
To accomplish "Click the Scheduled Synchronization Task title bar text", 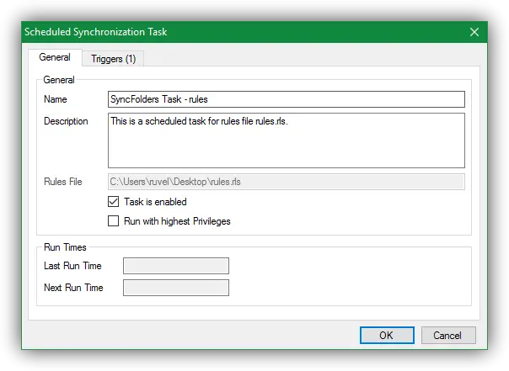I will click(94, 32).
